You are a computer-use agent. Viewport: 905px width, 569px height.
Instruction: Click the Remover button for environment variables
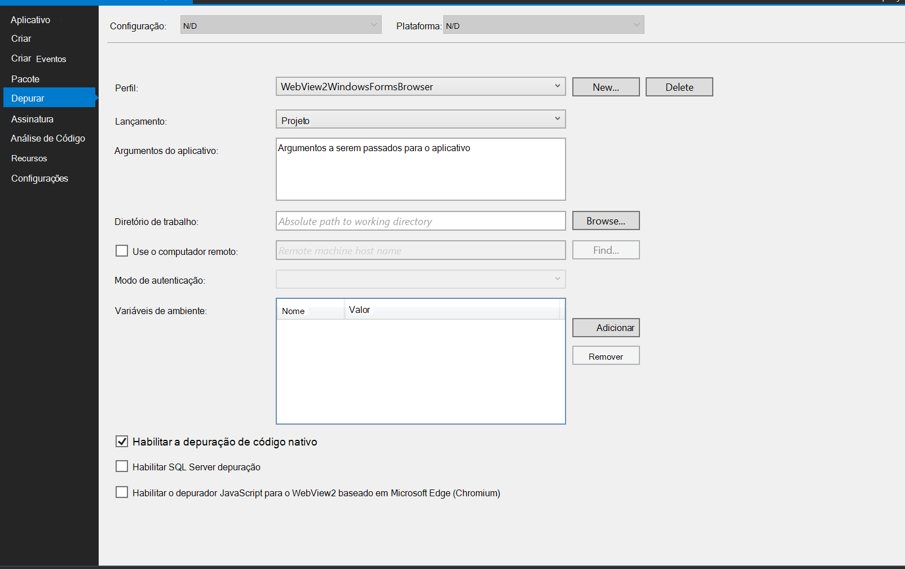click(606, 355)
